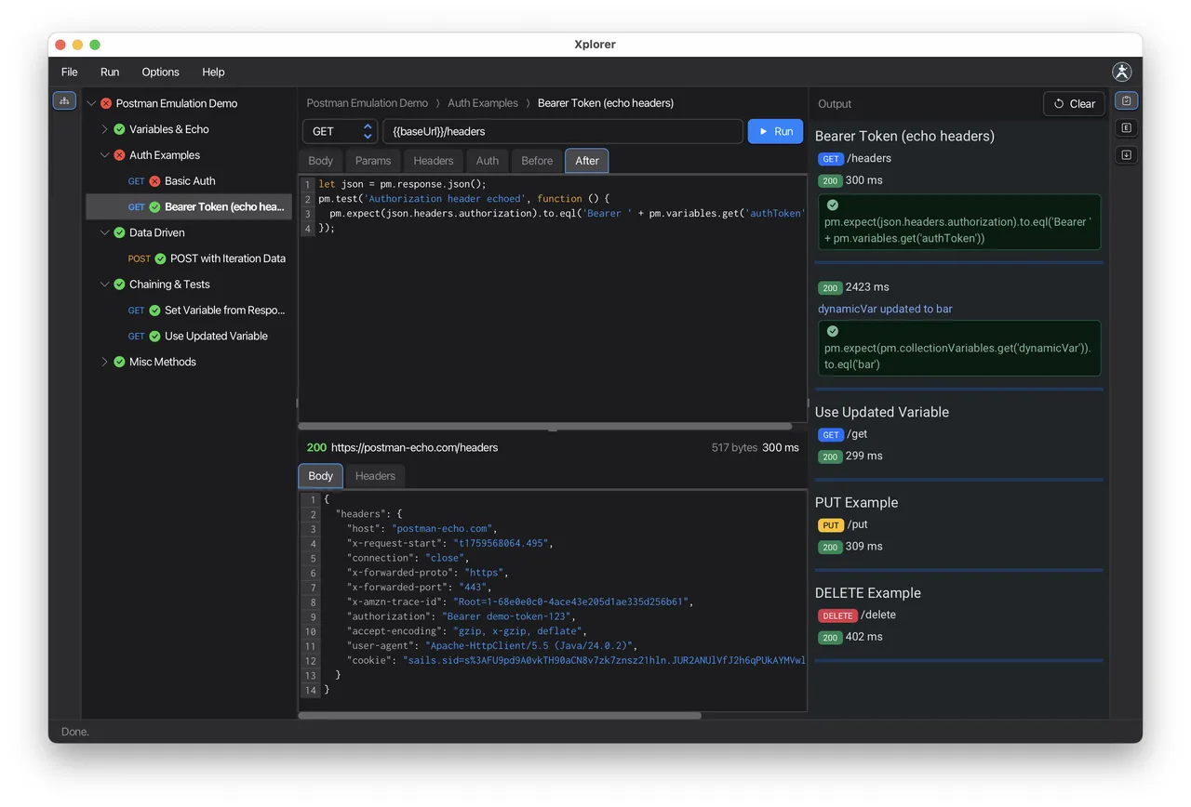Image resolution: width=1191 pixels, height=807 pixels.
Task: Click green check icon of Set Variable from Response
Action: click(x=154, y=311)
